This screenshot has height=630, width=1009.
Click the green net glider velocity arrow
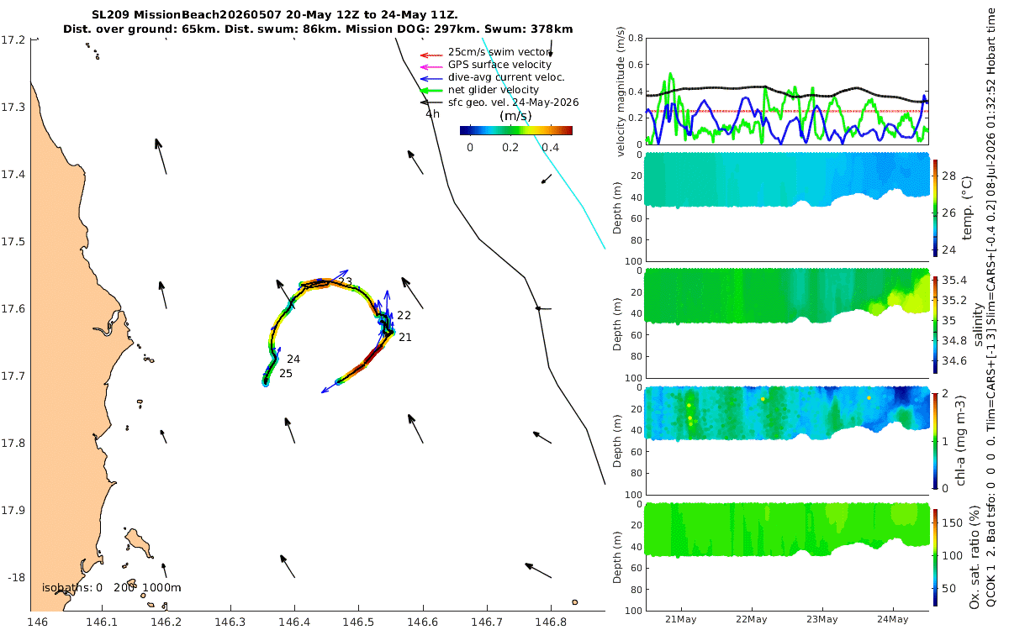click(431, 90)
